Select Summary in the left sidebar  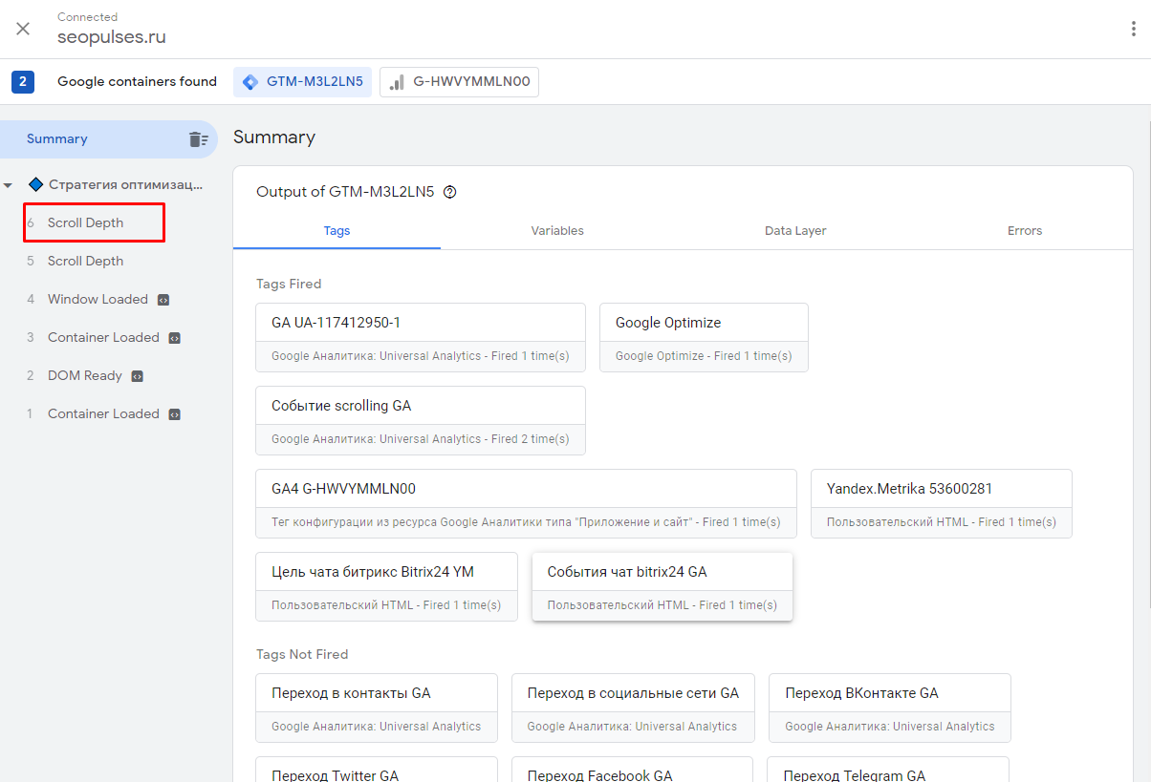click(57, 139)
